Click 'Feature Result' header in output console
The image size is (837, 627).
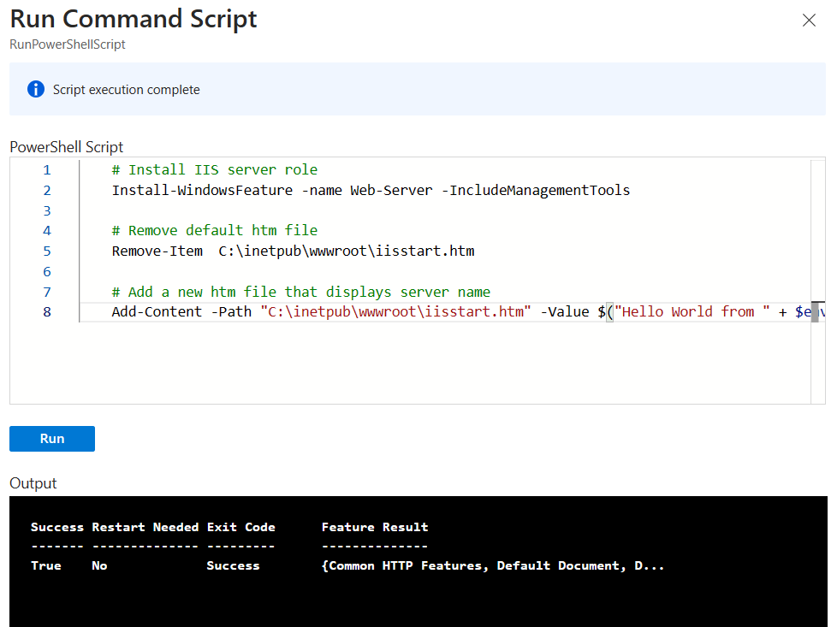375,527
